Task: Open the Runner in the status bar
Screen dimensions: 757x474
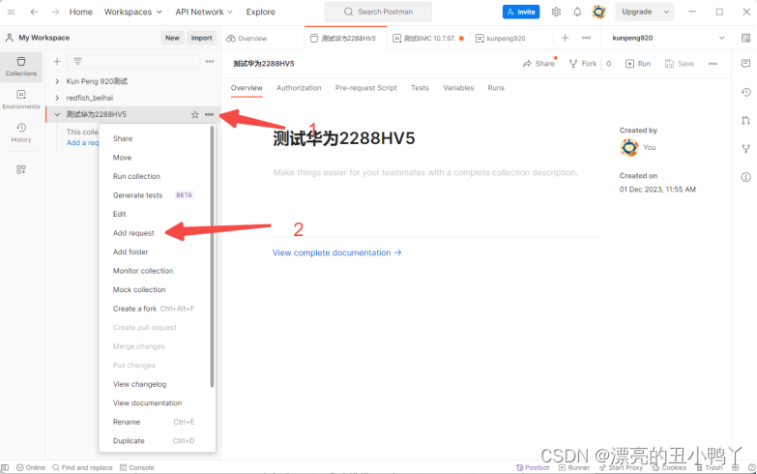Action: [x=574, y=468]
